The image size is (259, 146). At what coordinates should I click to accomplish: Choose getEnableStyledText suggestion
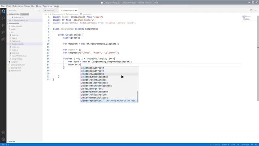point(109,83)
